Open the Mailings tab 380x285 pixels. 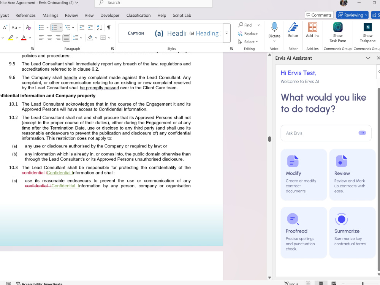(51, 15)
